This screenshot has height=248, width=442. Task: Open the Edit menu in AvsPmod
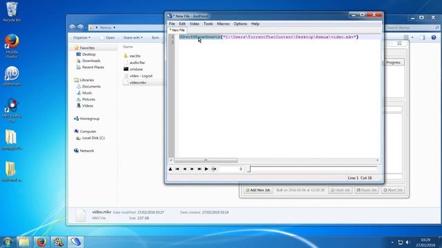(x=182, y=24)
